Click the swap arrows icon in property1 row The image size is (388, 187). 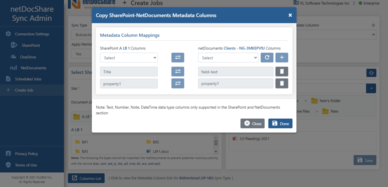coord(178,84)
